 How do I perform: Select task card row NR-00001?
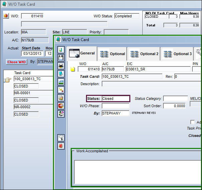click(x=33, y=93)
